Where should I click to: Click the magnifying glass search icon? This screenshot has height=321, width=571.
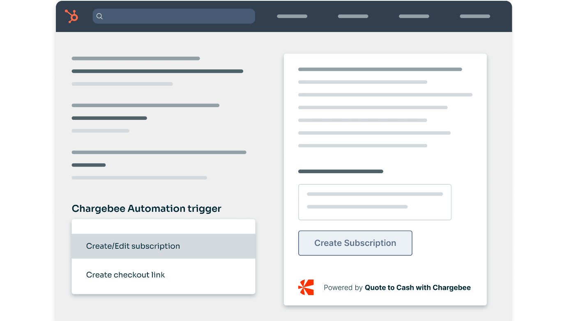coord(99,16)
